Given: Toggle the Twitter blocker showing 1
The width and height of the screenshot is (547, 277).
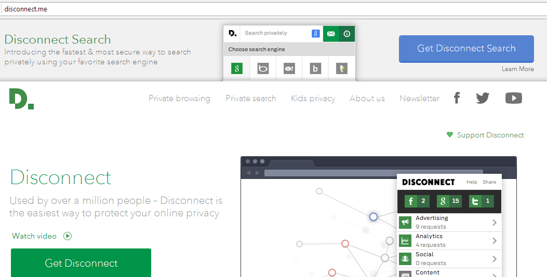Looking at the screenshot, I should (482, 201).
